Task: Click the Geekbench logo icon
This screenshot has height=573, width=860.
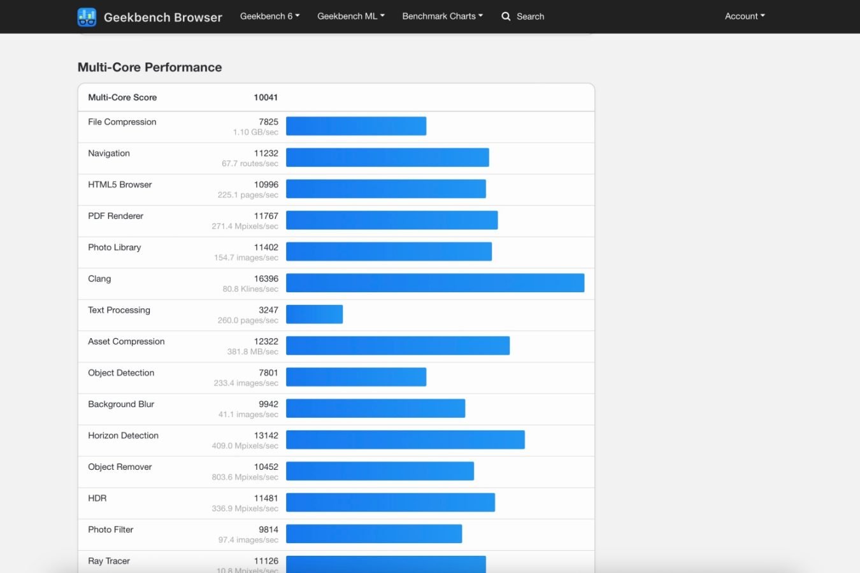Action: (87, 17)
